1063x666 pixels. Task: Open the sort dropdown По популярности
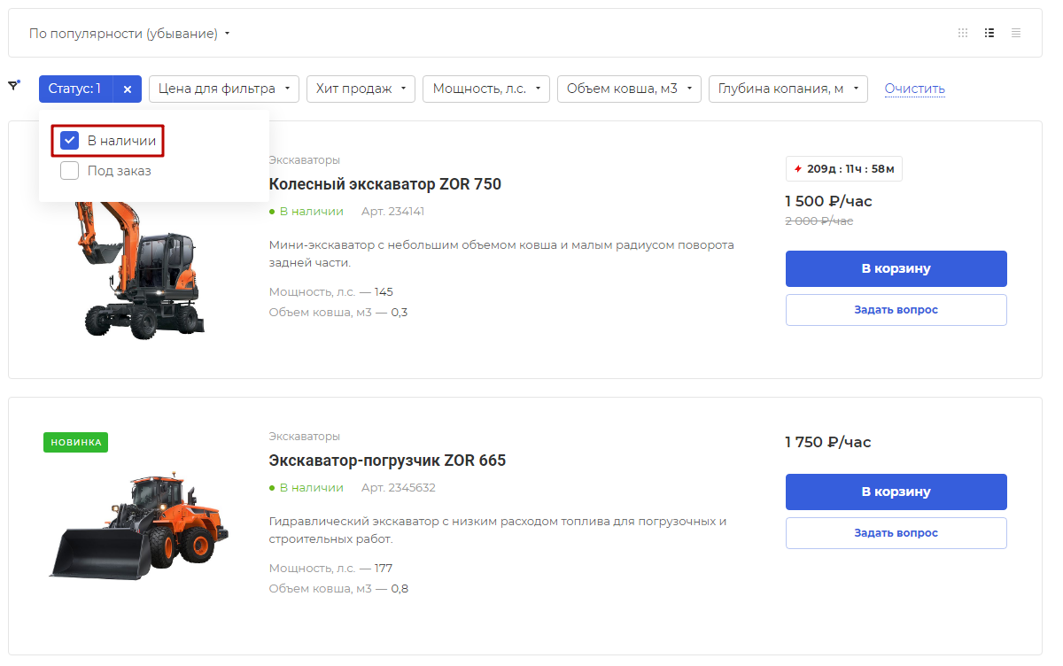pos(129,34)
